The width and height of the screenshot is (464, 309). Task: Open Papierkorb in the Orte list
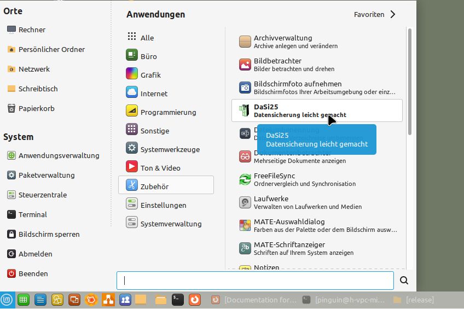pos(36,108)
